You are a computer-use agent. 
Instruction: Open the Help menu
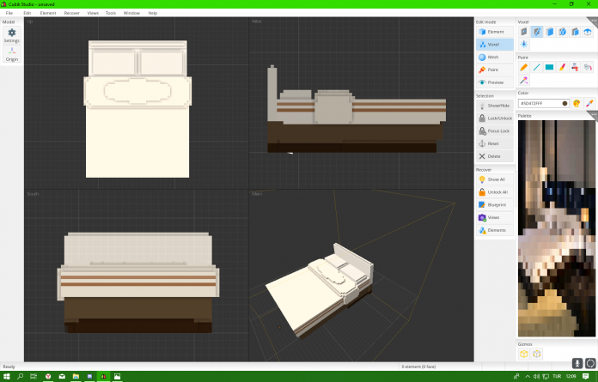[x=153, y=13]
